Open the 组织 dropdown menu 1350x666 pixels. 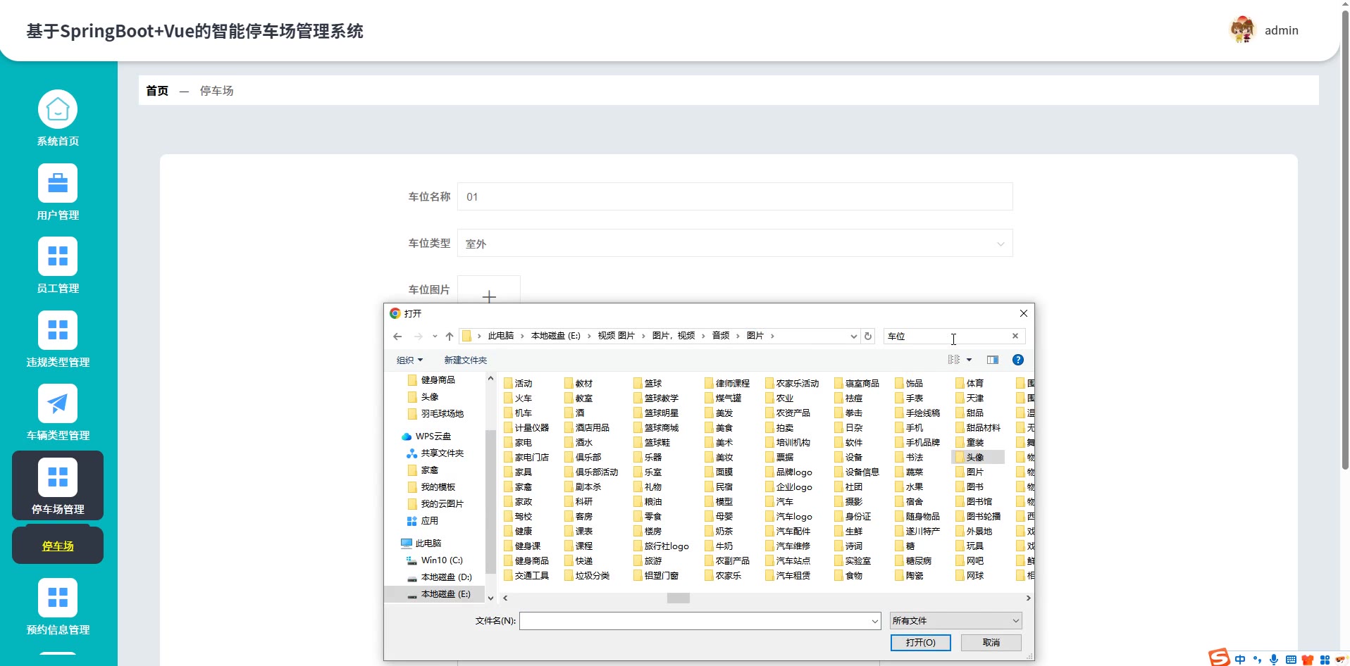(x=409, y=360)
